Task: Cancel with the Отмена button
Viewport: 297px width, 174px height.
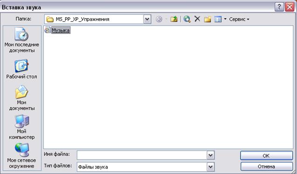Action: point(266,167)
